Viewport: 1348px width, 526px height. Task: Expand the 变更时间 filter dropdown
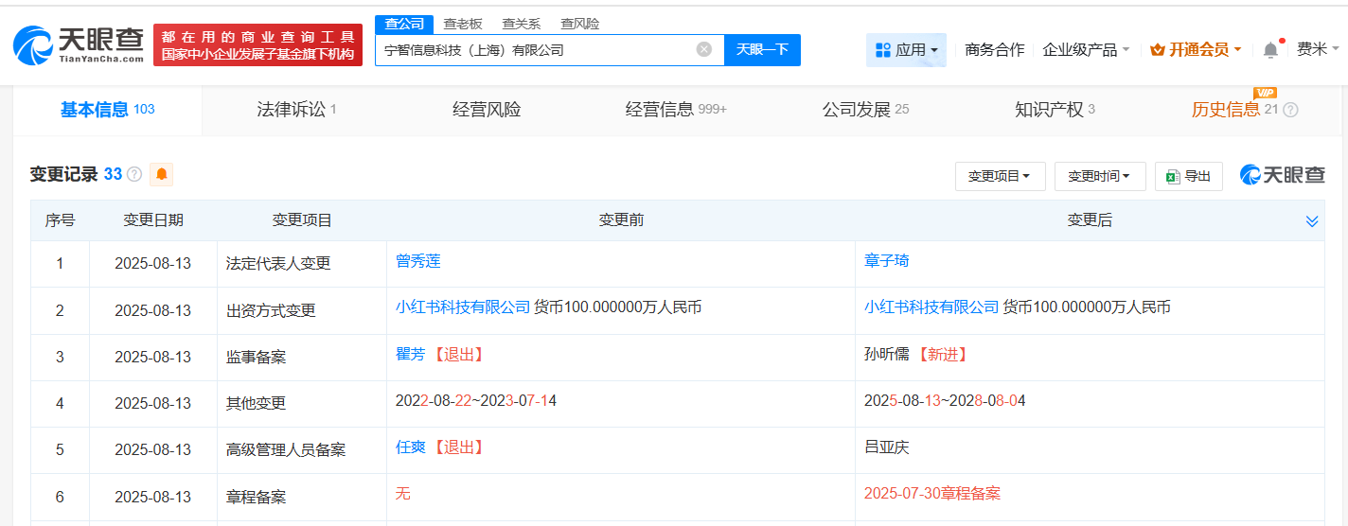click(x=1099, y=176)
